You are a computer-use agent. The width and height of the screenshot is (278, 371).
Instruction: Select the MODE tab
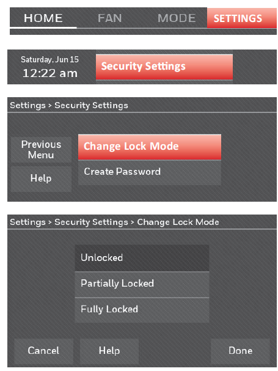(x=177, y=18)
